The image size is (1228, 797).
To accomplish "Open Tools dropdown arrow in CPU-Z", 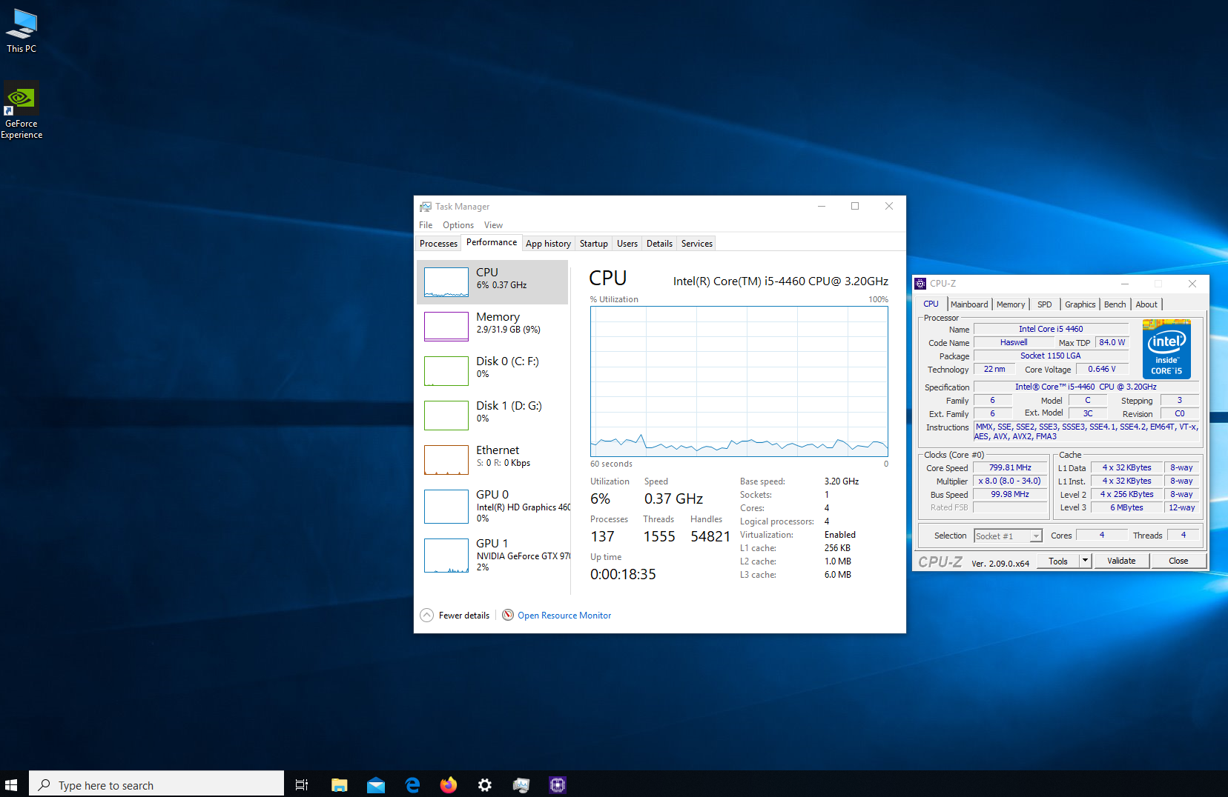I will tap(1085, 561).
